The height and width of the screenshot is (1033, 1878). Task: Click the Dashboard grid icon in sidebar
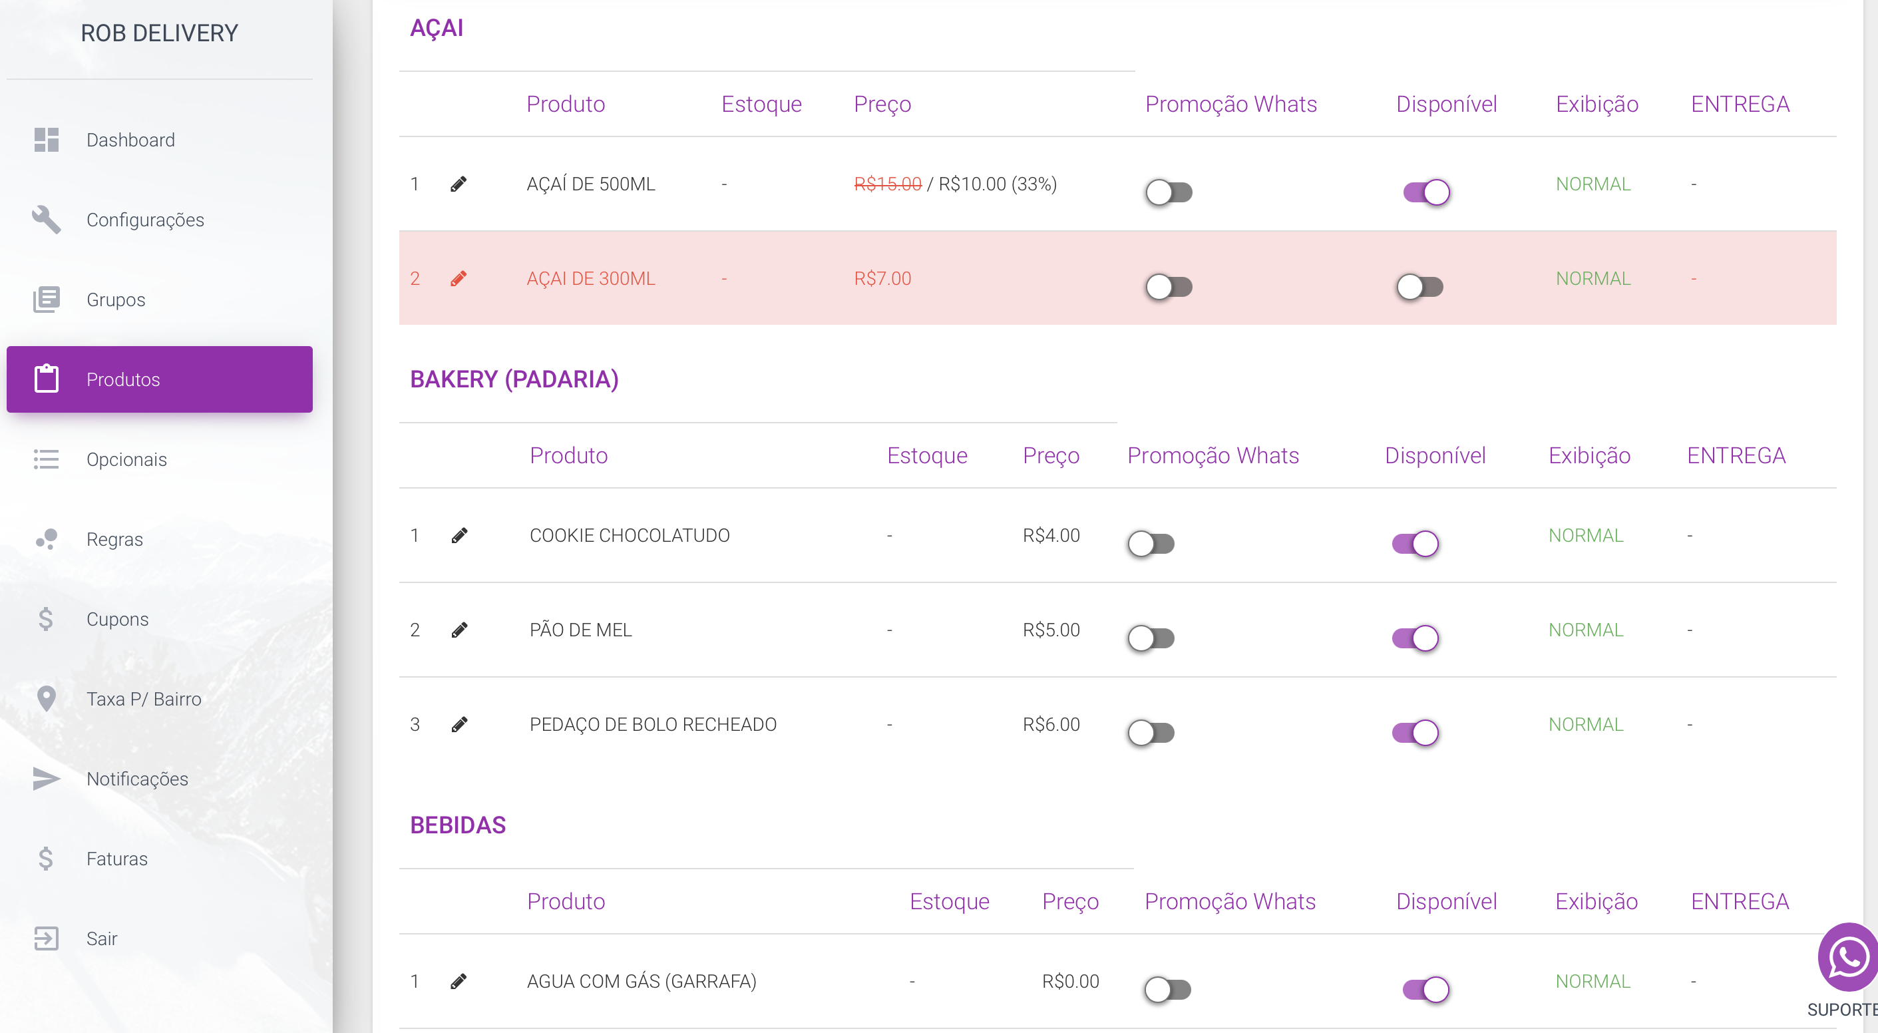[46, 140]
